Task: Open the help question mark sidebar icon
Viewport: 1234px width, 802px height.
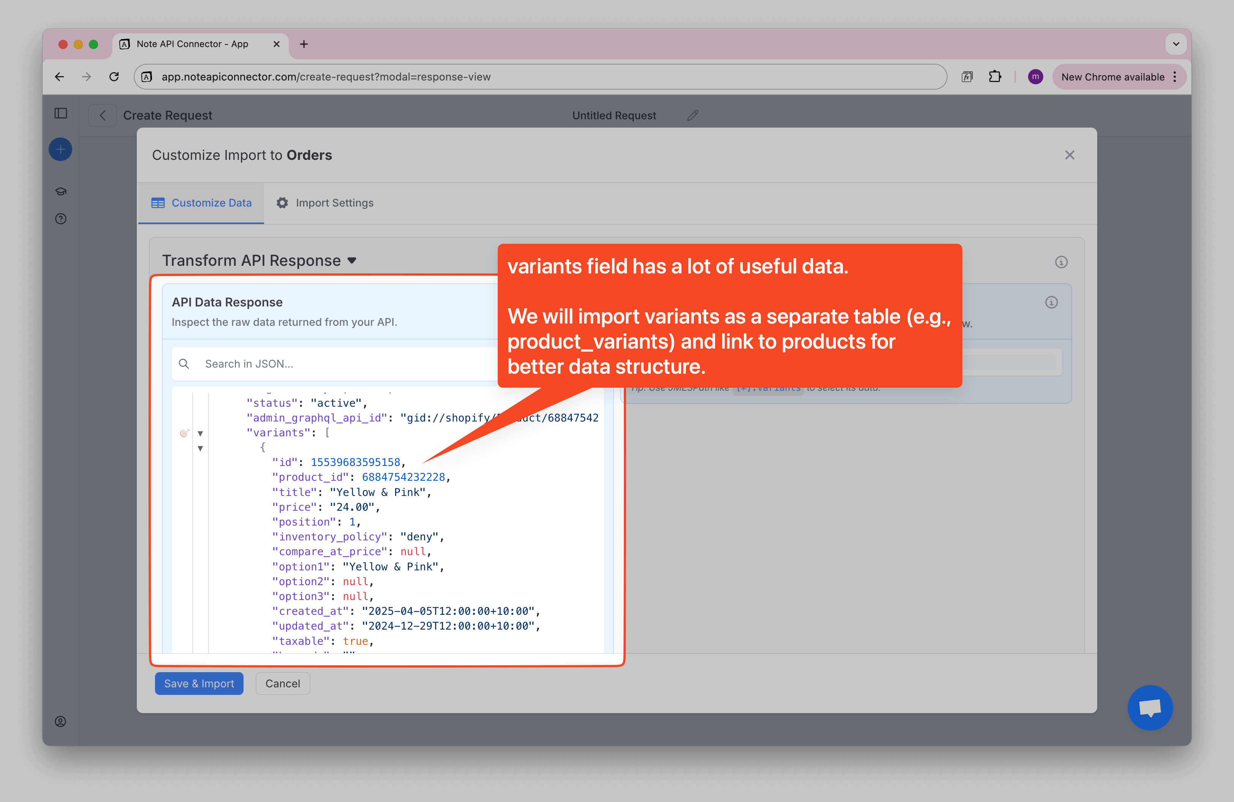Action: pos(61,219)
